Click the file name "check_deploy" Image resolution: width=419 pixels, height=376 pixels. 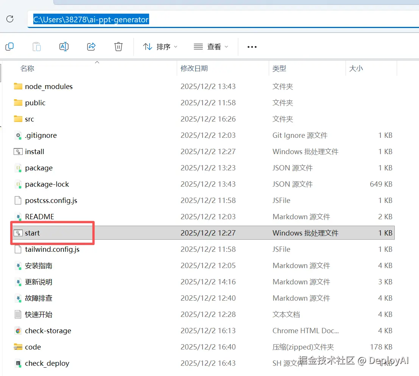(47, 364)
